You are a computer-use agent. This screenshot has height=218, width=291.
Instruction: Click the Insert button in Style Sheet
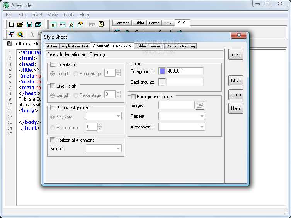click(x=236, y=54)
